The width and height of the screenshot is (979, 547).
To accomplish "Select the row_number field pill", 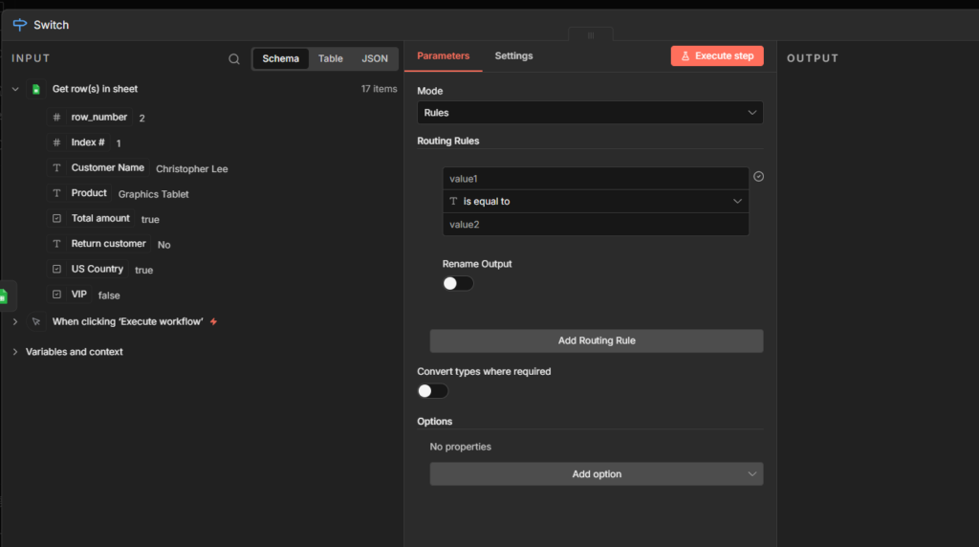I will [x=91, y=117].
